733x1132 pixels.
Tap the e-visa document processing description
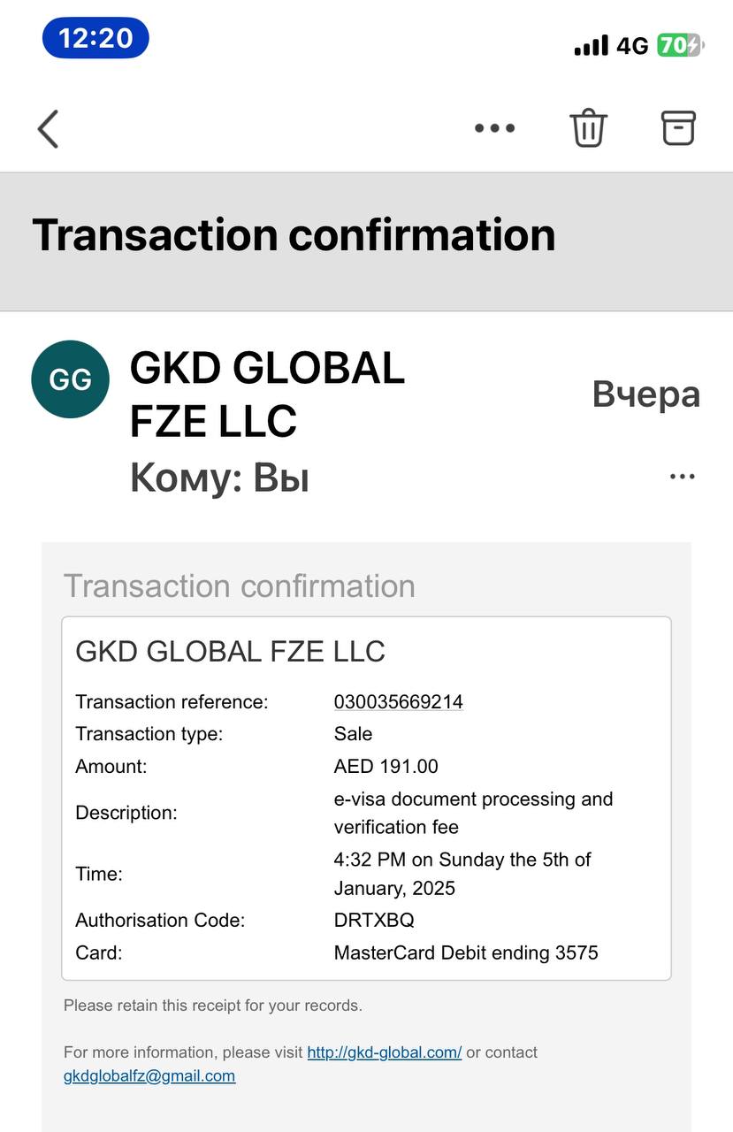click(472, 813)
